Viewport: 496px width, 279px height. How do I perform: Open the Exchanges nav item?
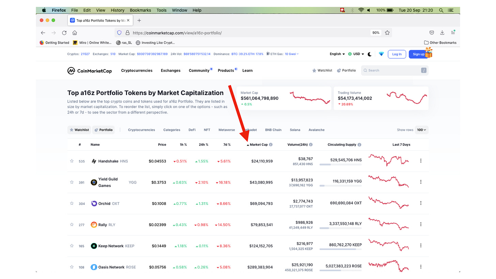coord(170,71)
